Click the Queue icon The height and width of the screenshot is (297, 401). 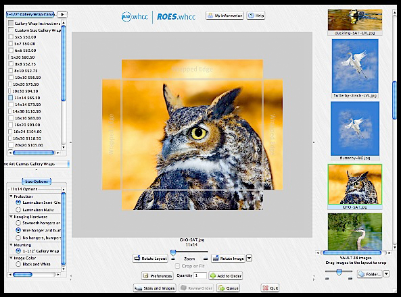(221, 288)
